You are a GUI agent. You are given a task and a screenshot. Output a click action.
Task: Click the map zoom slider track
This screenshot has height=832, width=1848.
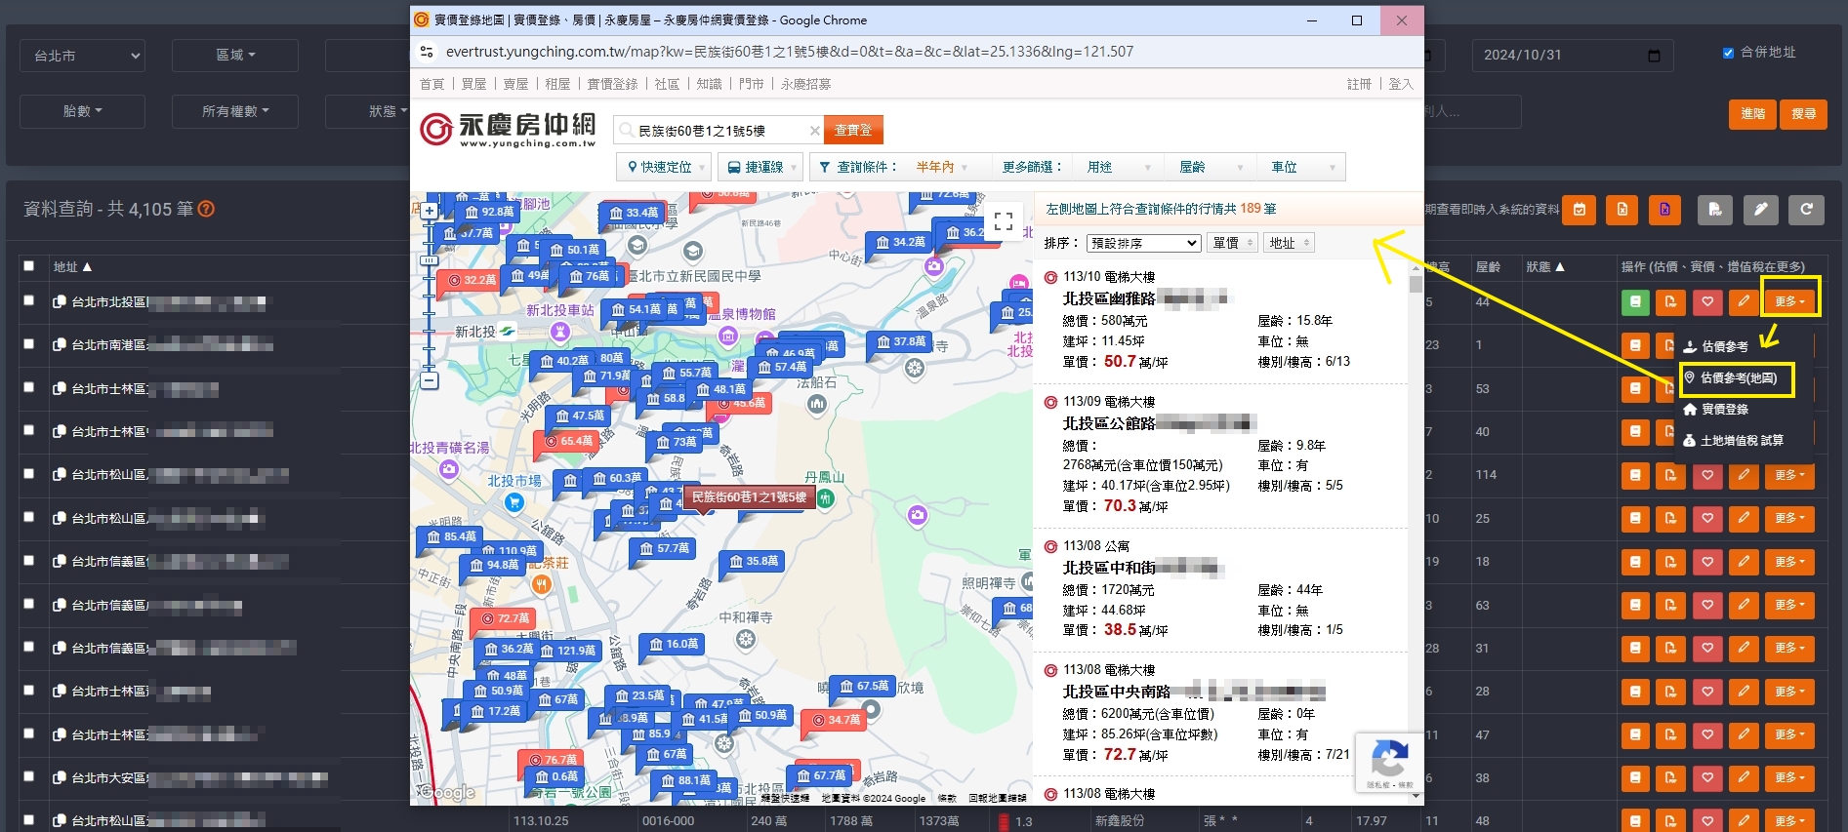point(429,293)
